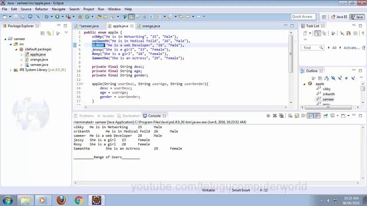Click the Outline horizontal scrollbar
Image resolution: width=367 pixels, height=206 pixels.
click(x=328, y=108)
